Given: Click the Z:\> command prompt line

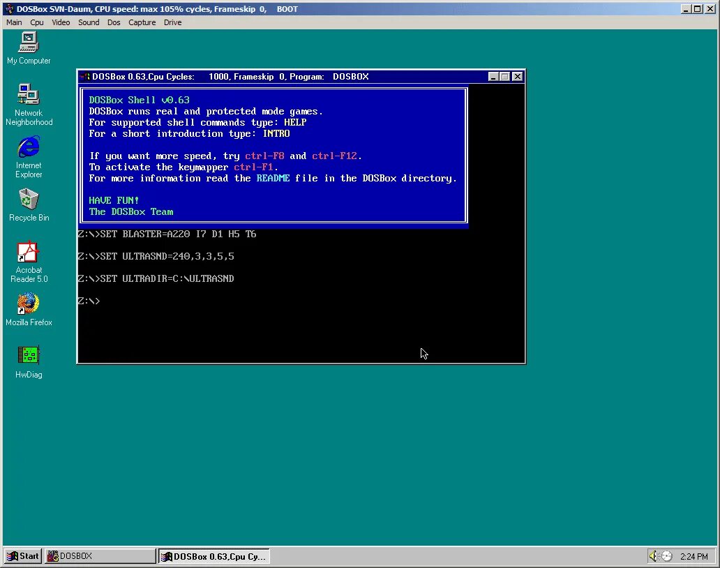Looking at the screenshot, I should 89,301.
